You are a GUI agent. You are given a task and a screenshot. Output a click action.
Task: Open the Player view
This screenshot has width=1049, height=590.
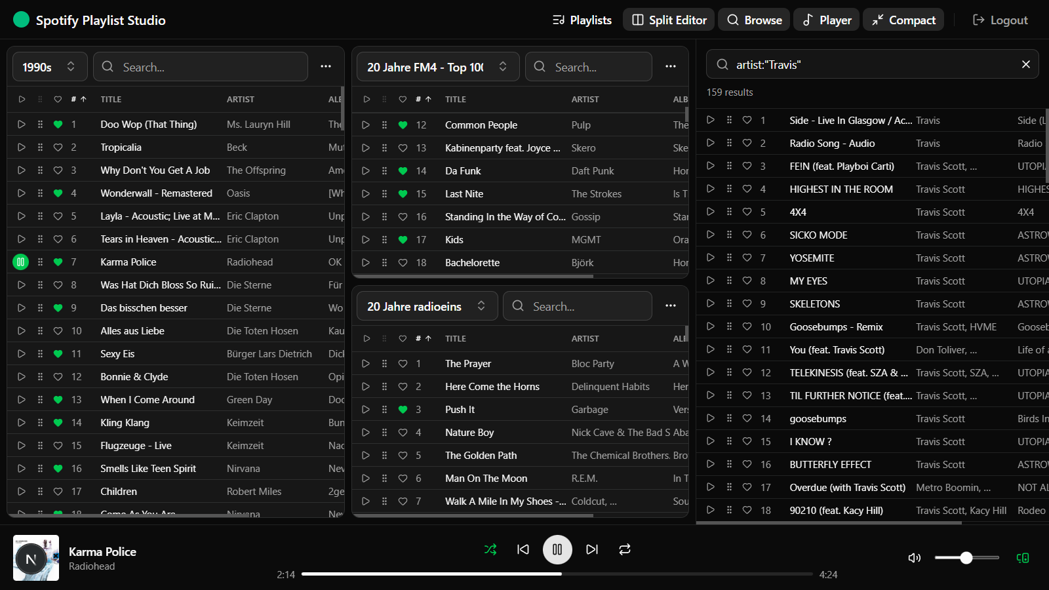pyautogui.click(x=826, y=20)
